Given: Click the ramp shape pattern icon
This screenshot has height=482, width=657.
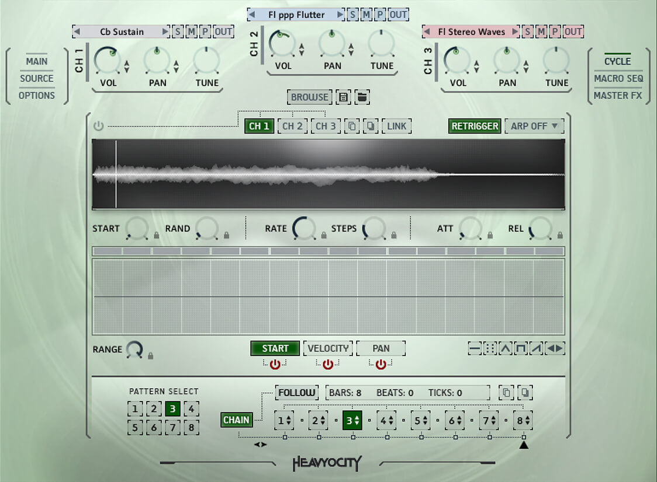Looking at the screenshot, I should (x=535, y=349).
